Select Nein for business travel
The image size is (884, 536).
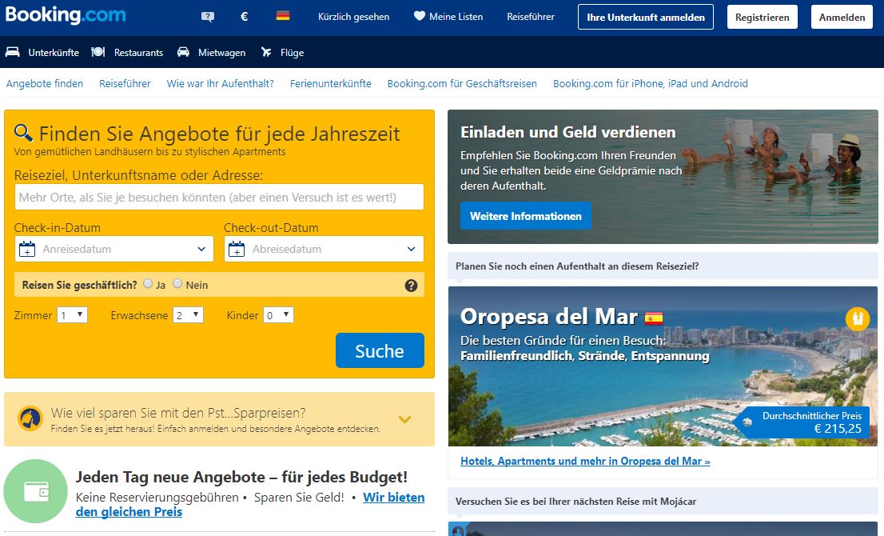click(x=177, y=283)
